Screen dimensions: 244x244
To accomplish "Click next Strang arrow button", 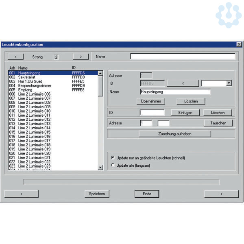I will click(81, 57).
